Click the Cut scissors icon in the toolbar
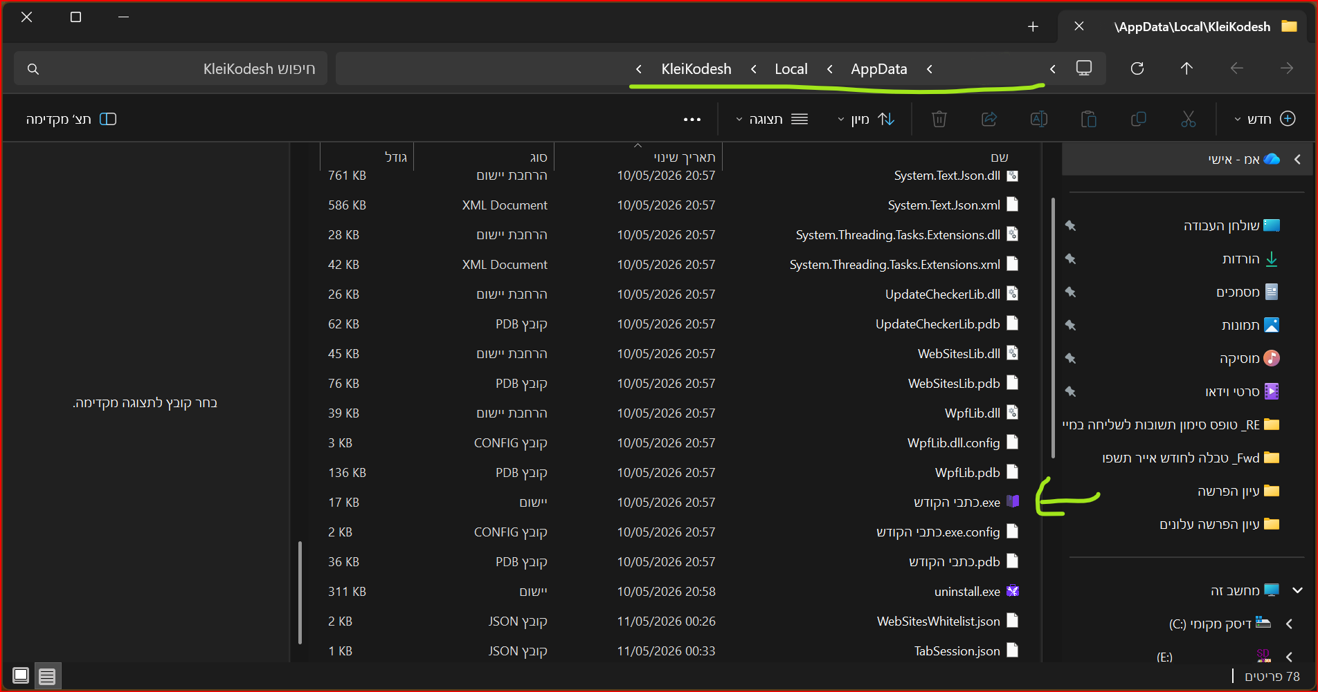The image size is (1318, 692). pyautogui.click(x=1188, y=120)
